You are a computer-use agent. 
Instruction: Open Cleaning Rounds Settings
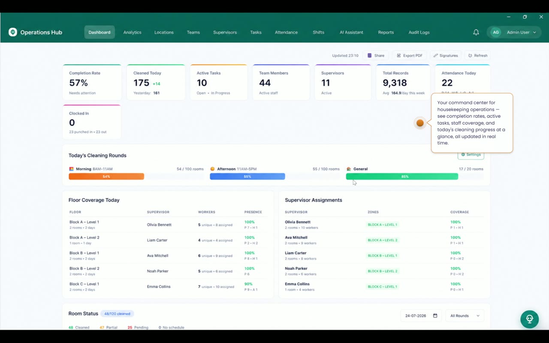click(471, 155)
